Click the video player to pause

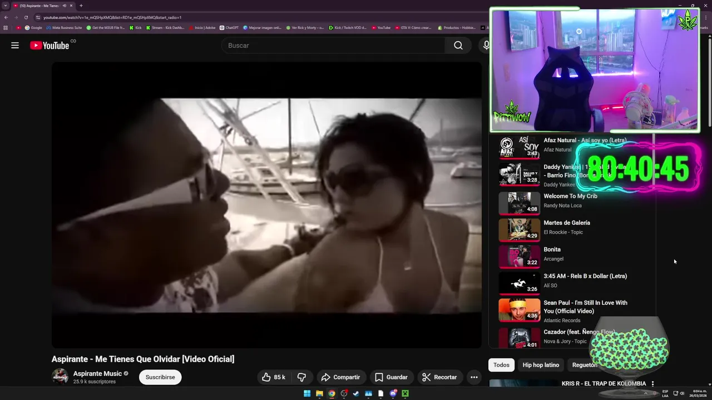click(x=266, y=205)
